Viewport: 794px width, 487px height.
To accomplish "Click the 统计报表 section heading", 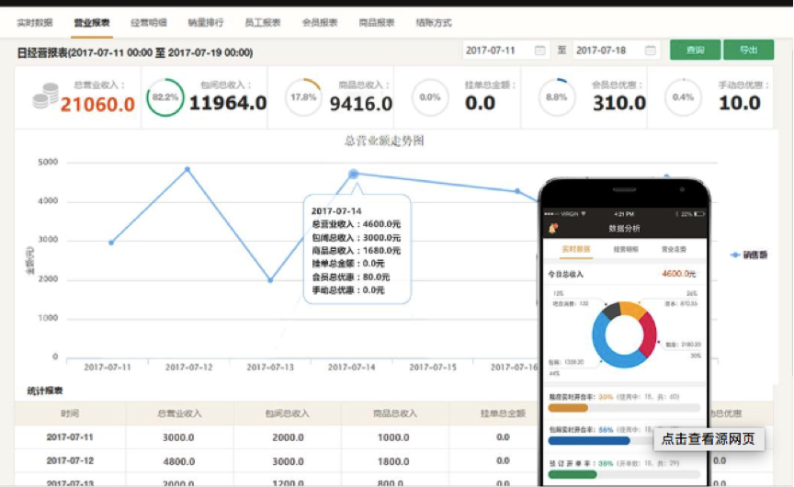I will [x=44, y=391].
